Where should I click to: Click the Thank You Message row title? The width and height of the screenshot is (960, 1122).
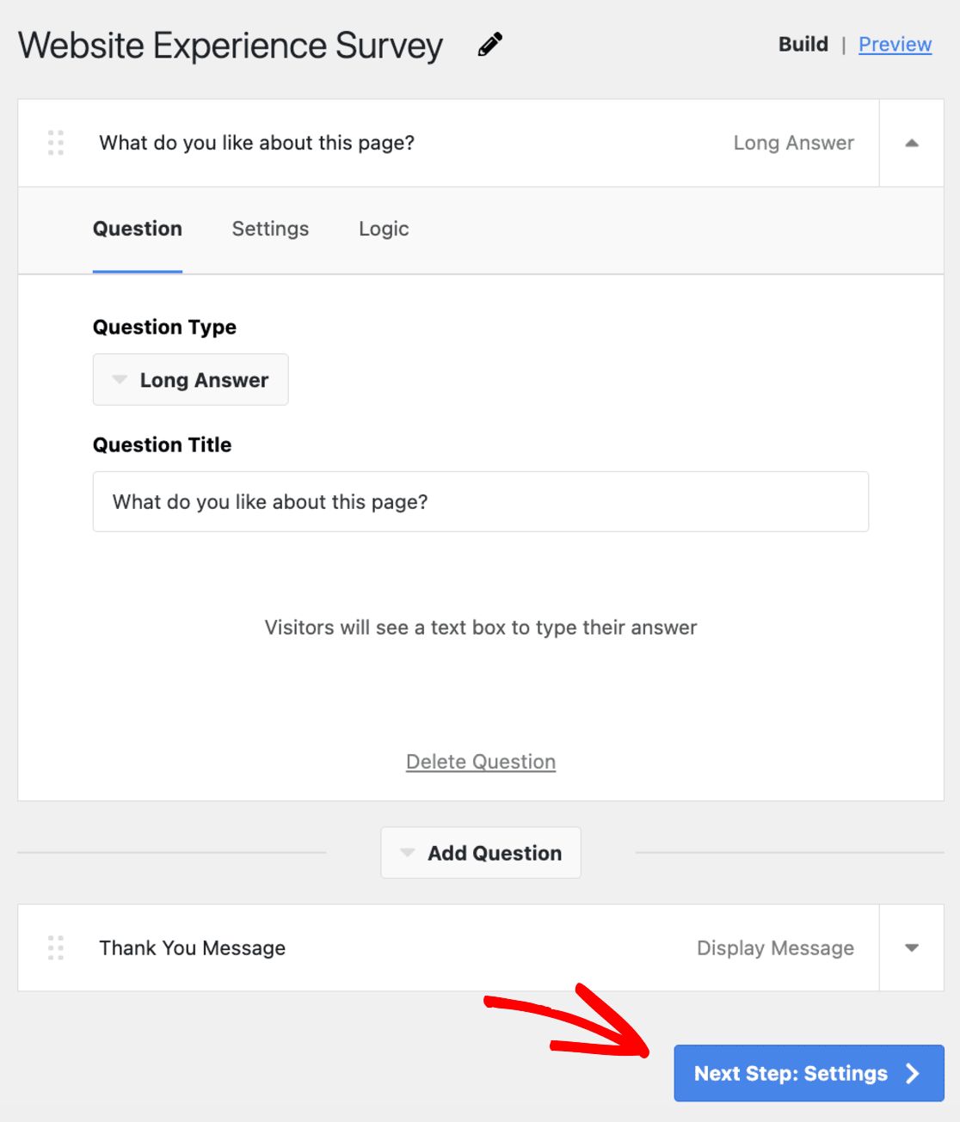pyautogui.click(x=193, y=947)
